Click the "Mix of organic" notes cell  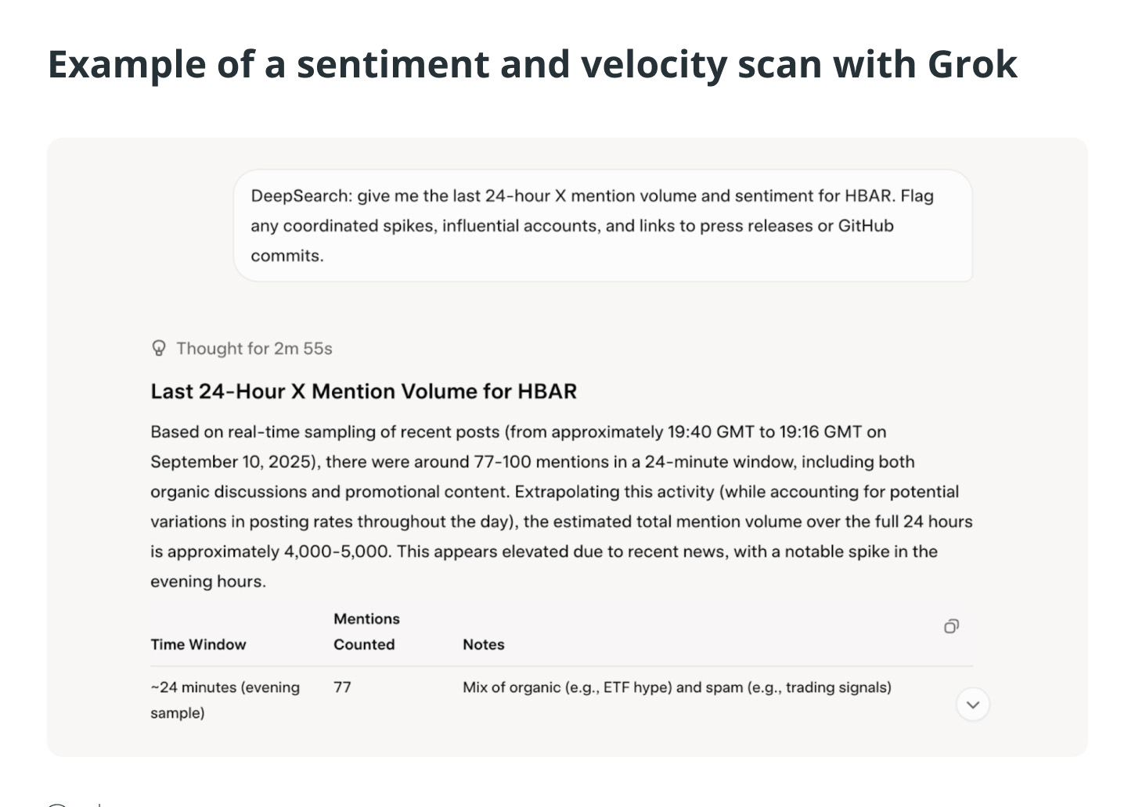[x=676, y=687]
